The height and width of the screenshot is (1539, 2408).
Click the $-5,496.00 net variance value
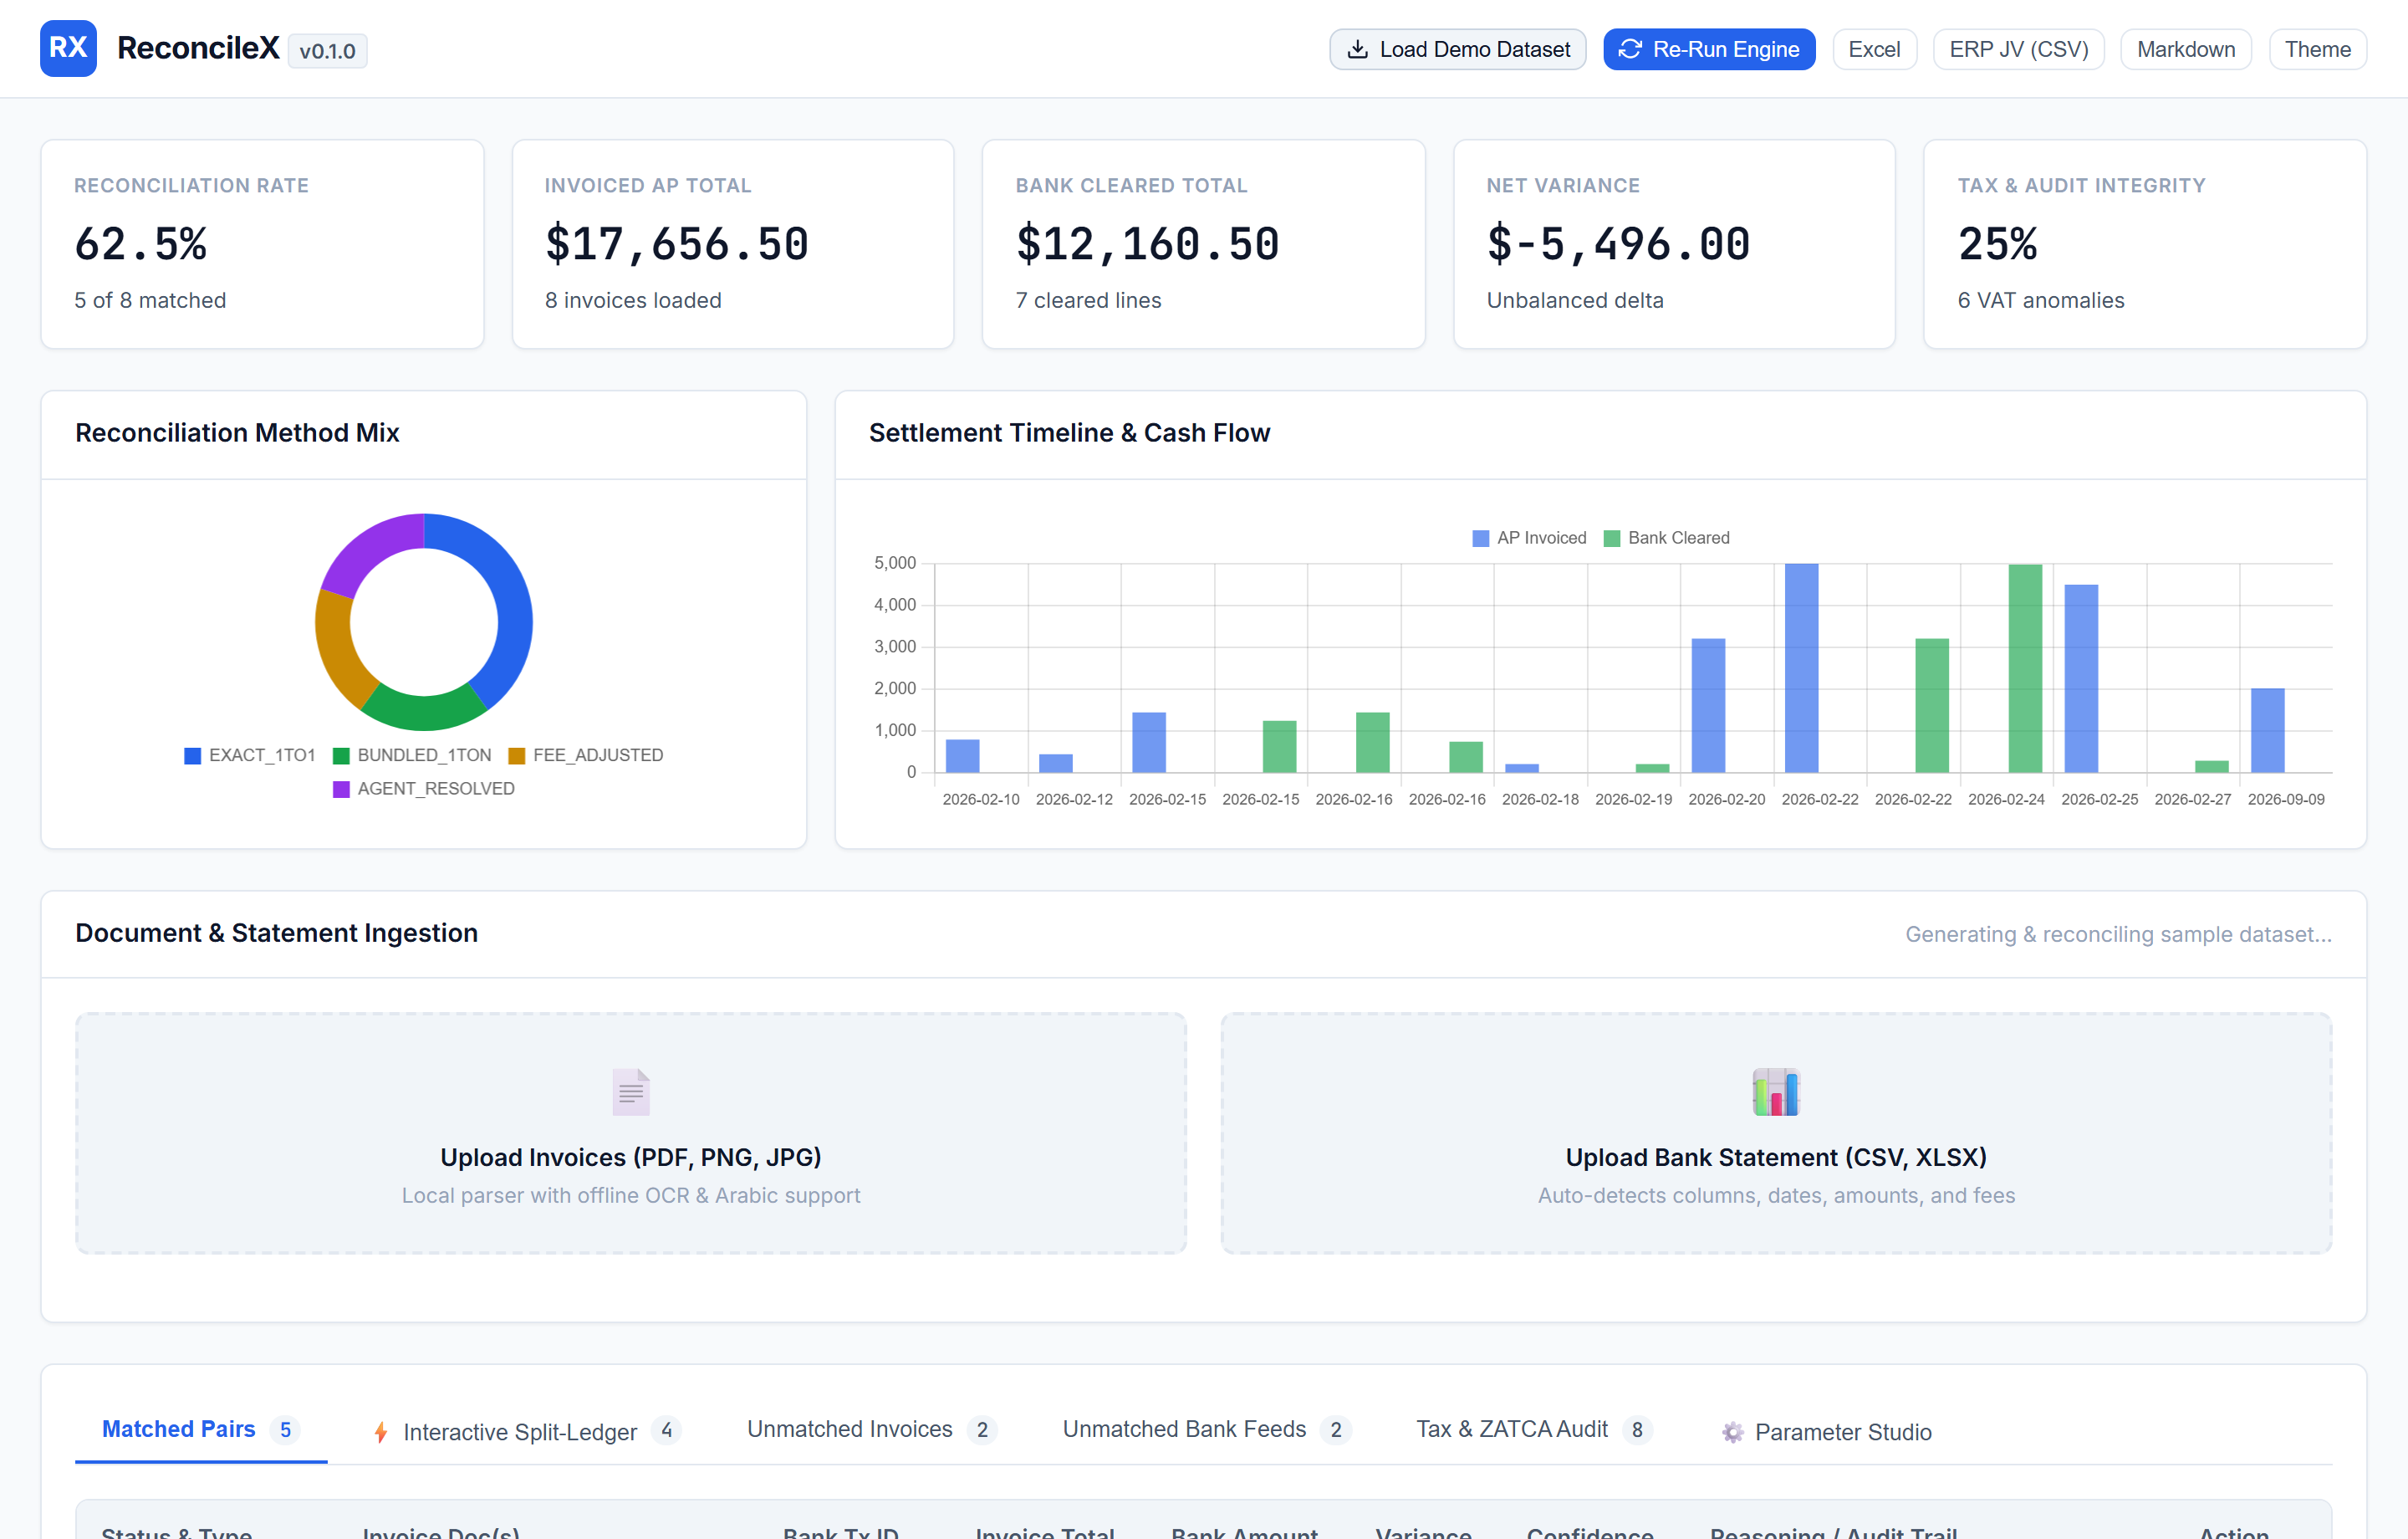pos(1619,244)
